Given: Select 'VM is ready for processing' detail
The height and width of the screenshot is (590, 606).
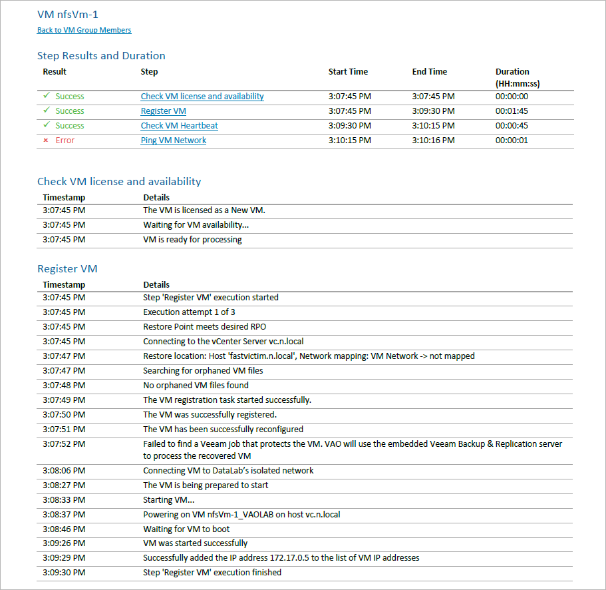Looking at the screenshot, I should coord(192,240).
